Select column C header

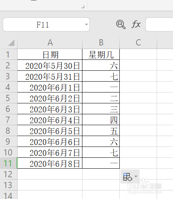(x=138, y=43)
